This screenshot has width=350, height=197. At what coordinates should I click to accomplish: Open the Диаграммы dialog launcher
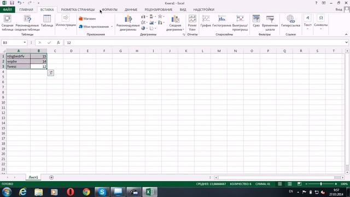click(184, 34)
